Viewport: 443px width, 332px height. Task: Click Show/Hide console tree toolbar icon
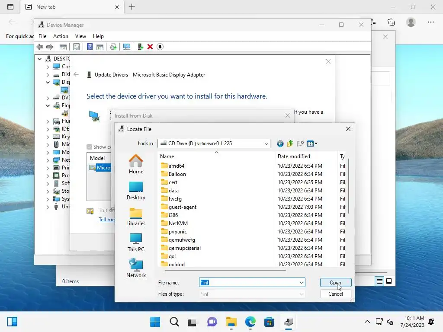click(x=63, y=47)
